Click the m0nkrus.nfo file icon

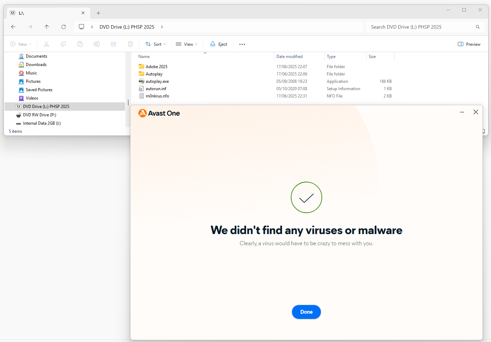coord(142,96)
